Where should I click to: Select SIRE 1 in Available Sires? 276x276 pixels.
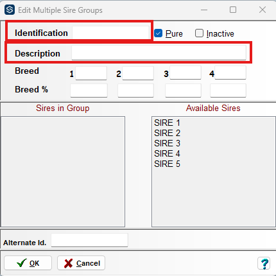pos(168,123)
